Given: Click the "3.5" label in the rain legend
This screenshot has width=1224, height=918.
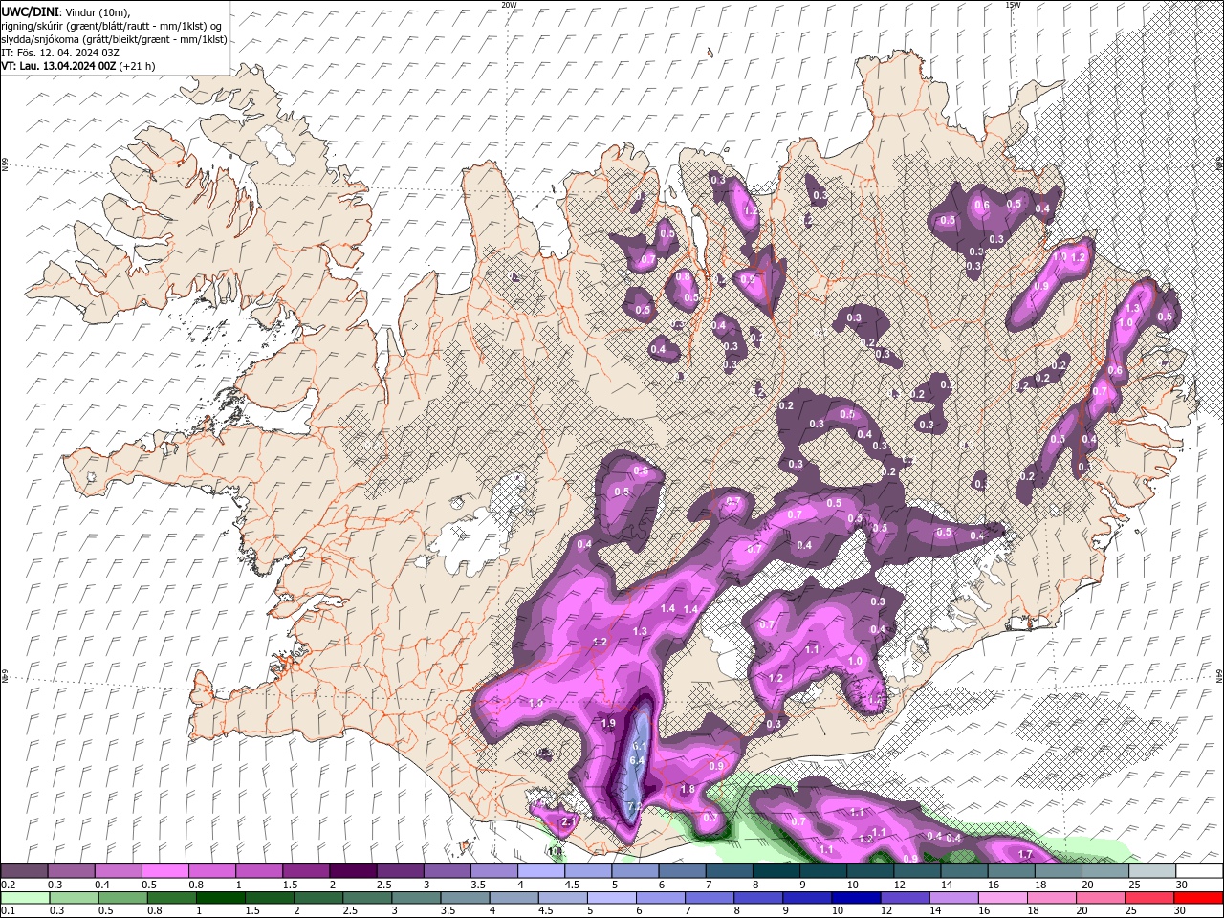Looking at the screenshot, I should coord(446,911).
